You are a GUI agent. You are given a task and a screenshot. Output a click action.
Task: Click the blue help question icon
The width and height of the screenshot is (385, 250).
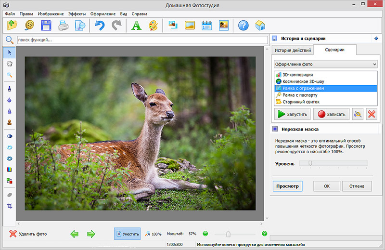(243, 25)
